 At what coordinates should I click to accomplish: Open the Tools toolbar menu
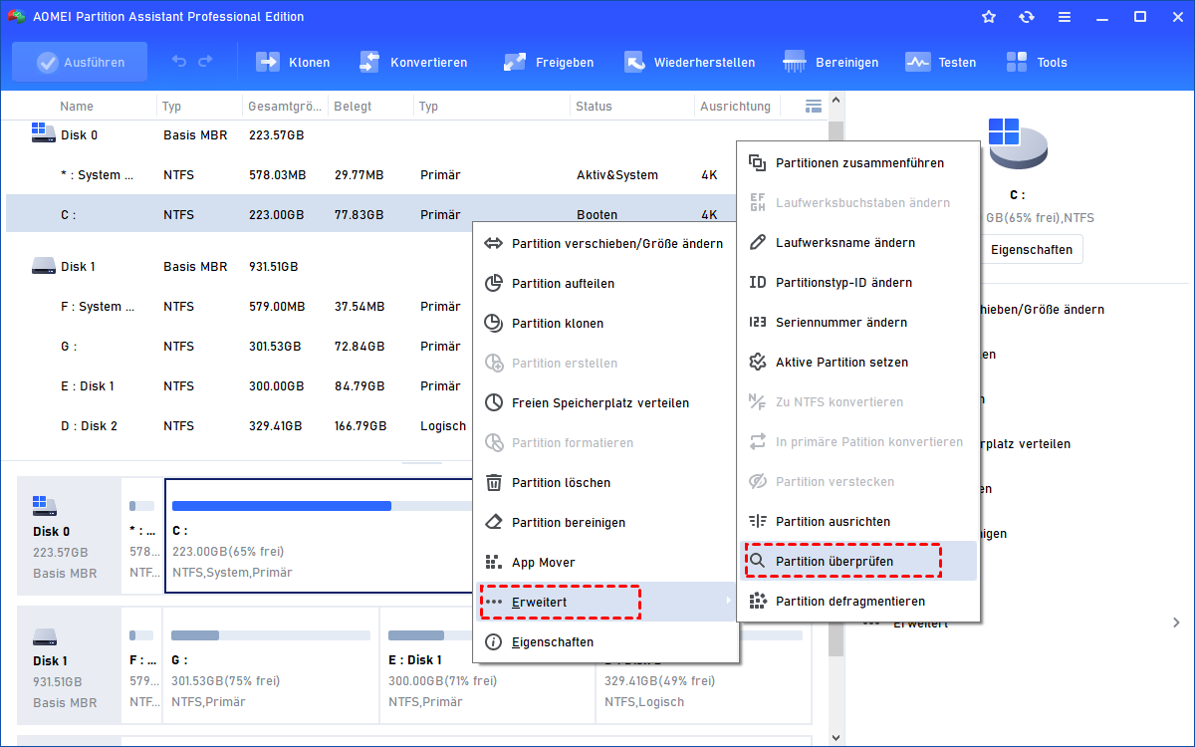pos(1037,62)
